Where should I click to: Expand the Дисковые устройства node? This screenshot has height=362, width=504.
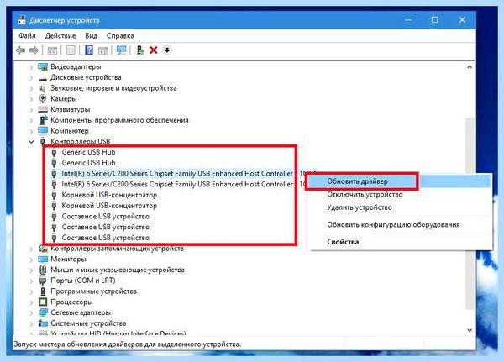click(x=31, y=78)
